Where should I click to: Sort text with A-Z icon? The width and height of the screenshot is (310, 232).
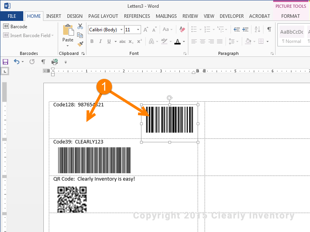pyautogui.click(x=257, y=29)
